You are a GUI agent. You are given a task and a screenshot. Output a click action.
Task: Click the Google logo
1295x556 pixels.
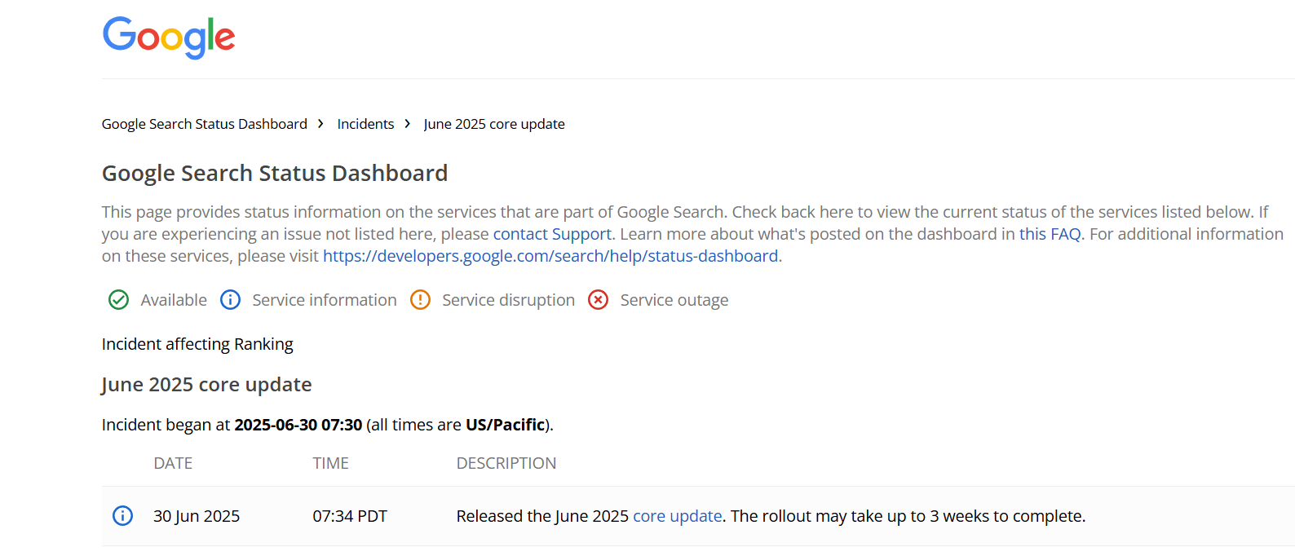169,38
